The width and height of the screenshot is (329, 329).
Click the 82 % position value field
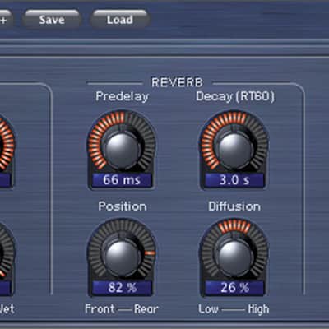coord(122,288)
